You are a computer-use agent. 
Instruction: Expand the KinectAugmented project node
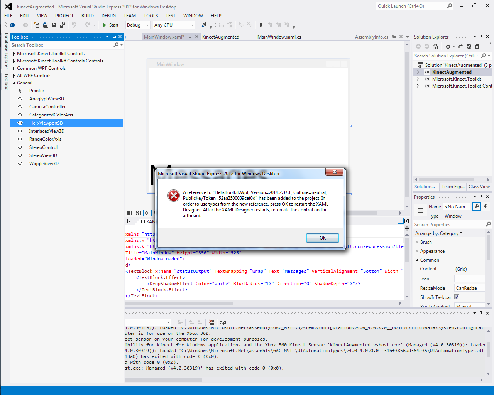click(x=418, y=72)
